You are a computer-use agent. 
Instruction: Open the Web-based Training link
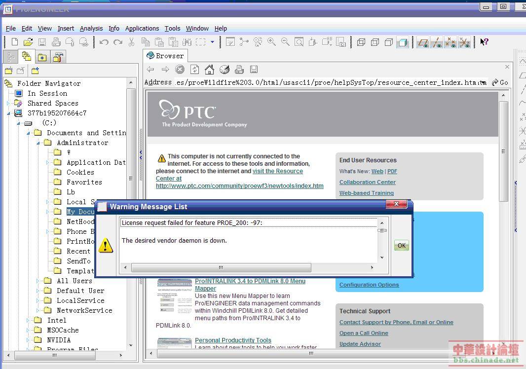tap(366, 193)
